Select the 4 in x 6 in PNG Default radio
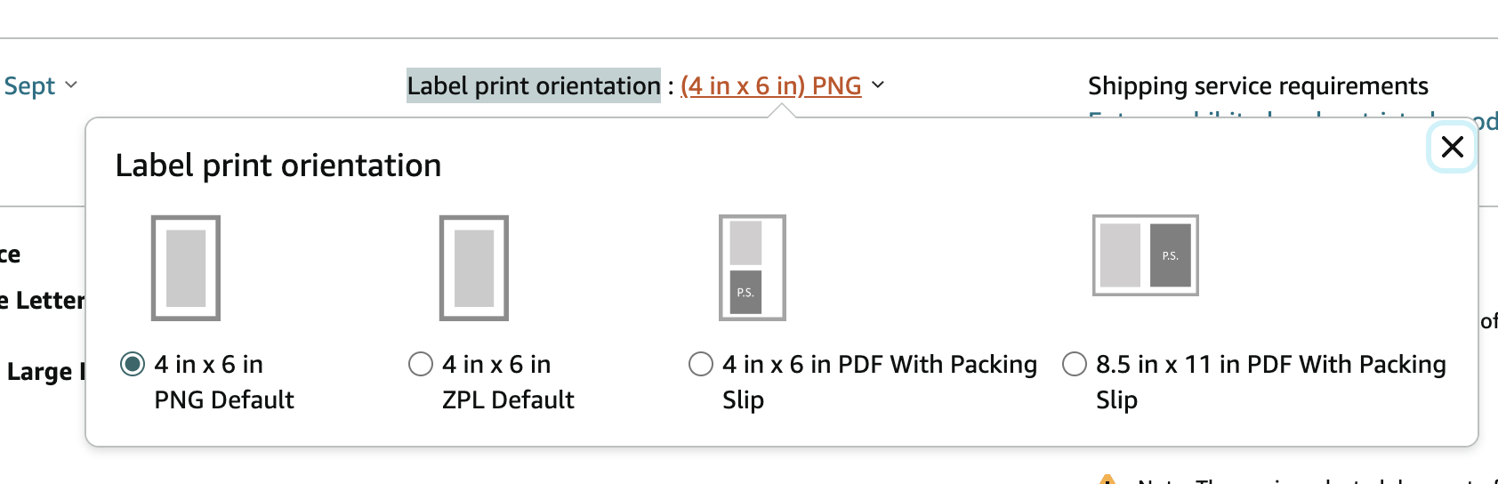This screenshot has height=484, width=1498. (x=133, y=364)
